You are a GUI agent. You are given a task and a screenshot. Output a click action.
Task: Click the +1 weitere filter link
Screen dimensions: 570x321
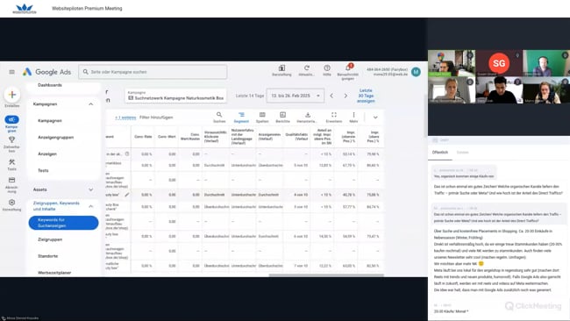125,118
